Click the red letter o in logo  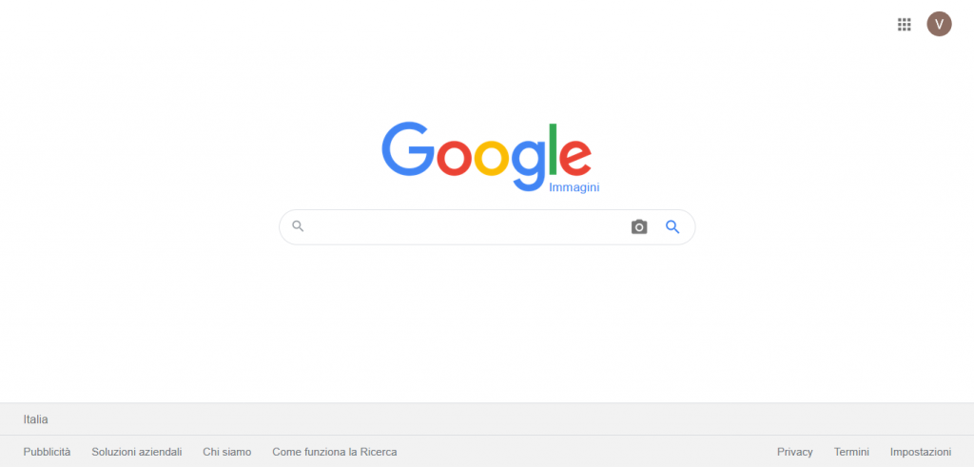pos(456,158)
